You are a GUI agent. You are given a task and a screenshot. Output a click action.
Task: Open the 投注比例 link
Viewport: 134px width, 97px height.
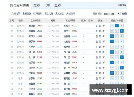tap(49, 14)
